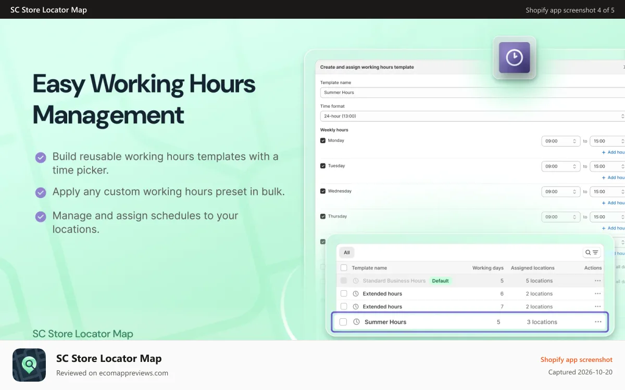Screen dimensions: 625x390
Task: Click orange 'Shopify app screenshot' label
Action: [x=577, y=360]
